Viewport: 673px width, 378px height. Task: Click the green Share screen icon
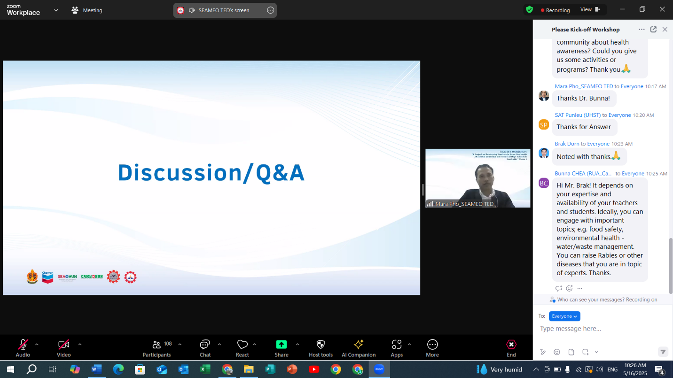tap(281, 345)
